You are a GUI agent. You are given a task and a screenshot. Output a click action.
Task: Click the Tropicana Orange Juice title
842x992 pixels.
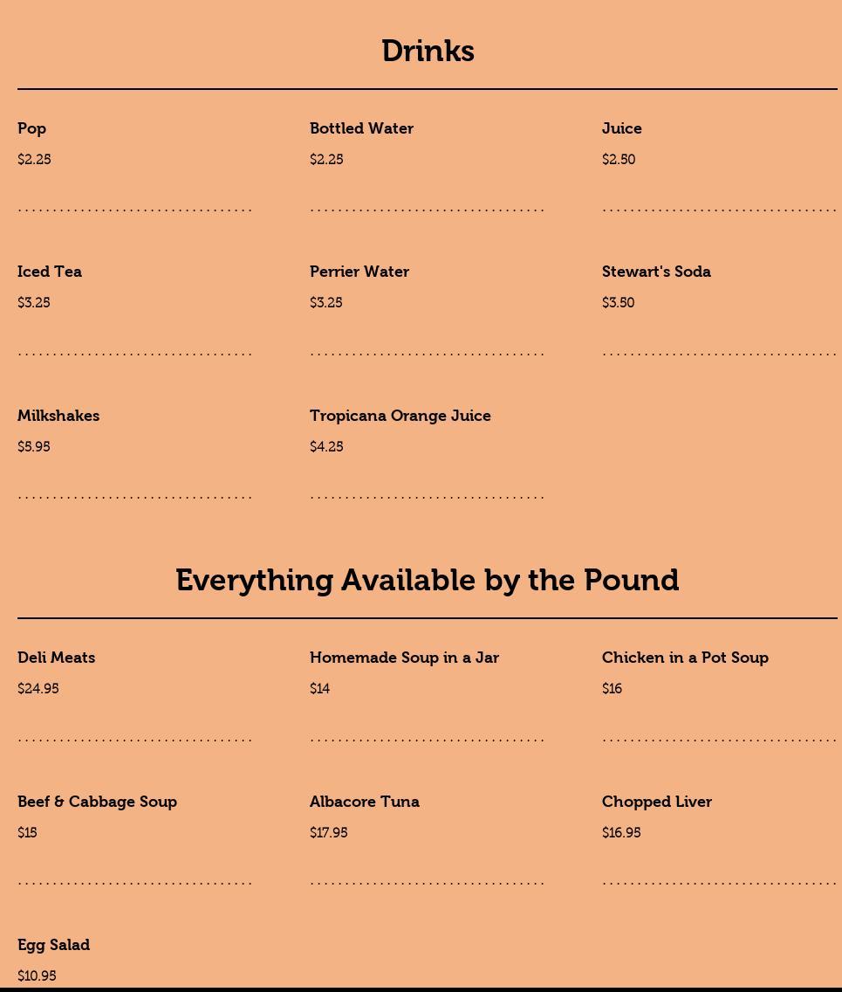[400, 416]
